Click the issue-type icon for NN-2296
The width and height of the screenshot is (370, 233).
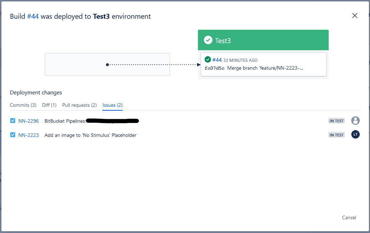tap(13, 121)
